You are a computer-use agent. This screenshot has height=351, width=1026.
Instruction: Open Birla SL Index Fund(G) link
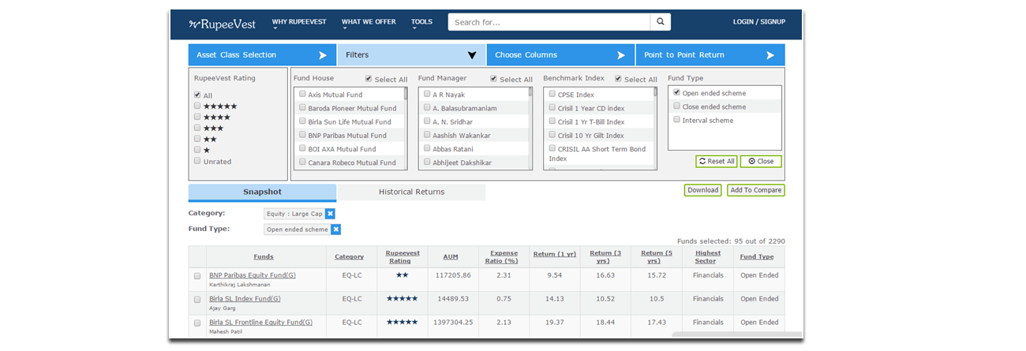(245, 299)
